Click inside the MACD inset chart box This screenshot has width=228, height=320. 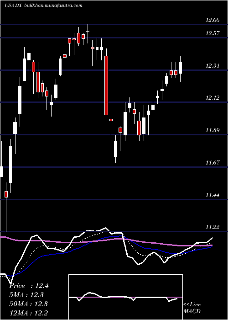[x=125, y=297]
